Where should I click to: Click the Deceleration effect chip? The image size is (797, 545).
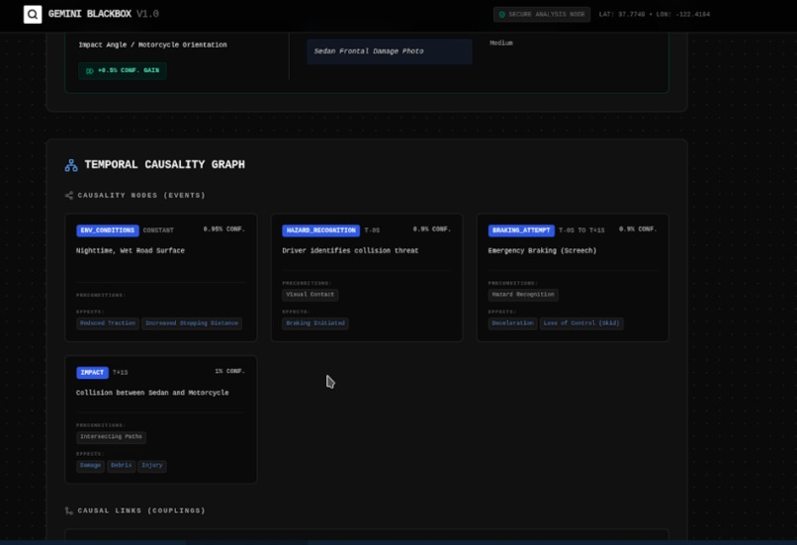[x=512, y=323]
